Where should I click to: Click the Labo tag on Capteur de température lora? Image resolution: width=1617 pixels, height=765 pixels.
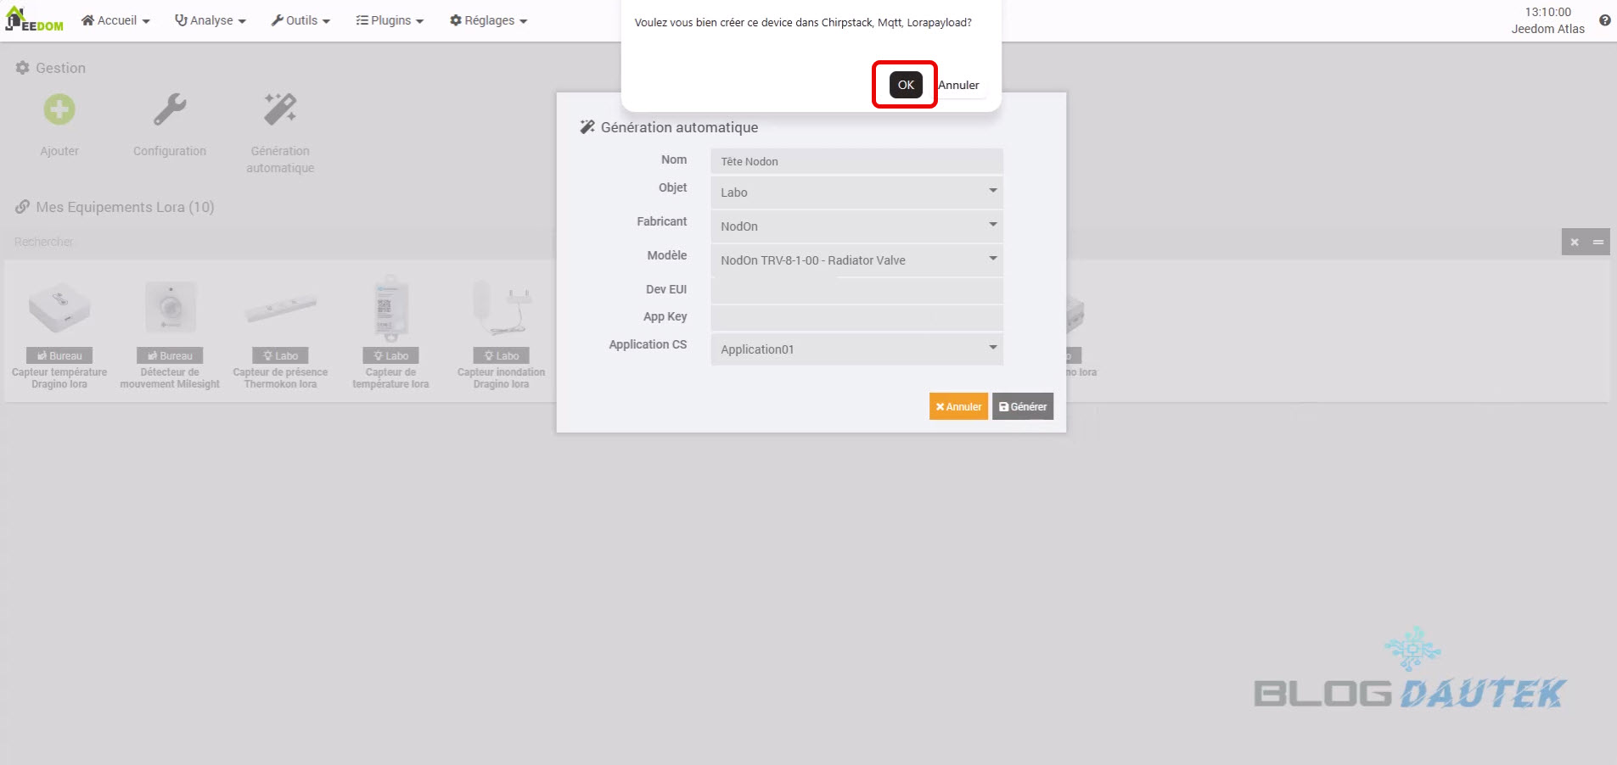coord(390,355)
